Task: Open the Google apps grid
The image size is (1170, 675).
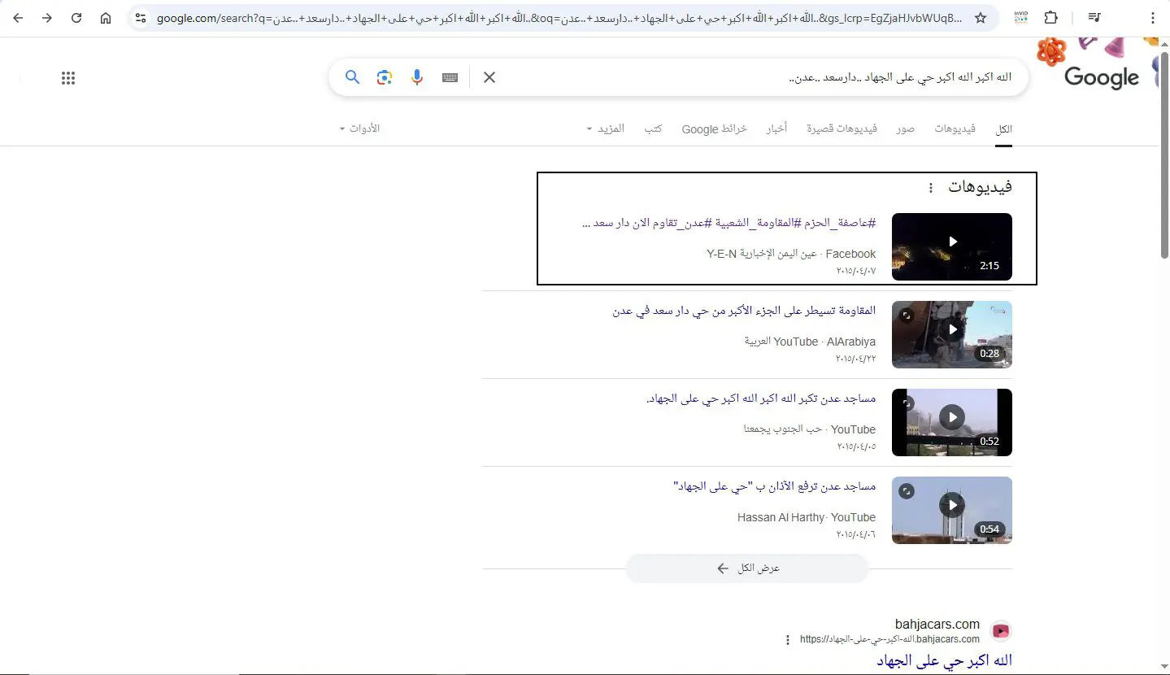Action: [68, 78]
